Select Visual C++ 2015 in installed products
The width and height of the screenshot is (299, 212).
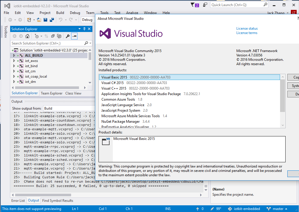189,88
